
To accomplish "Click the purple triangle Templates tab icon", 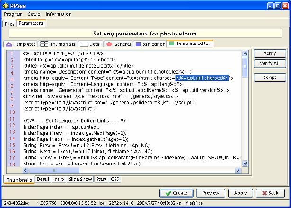I will (9, 44).
